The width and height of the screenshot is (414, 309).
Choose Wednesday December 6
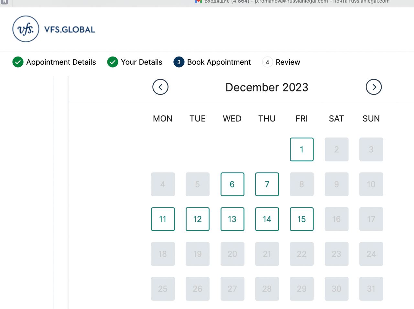[x=232, y=184]
